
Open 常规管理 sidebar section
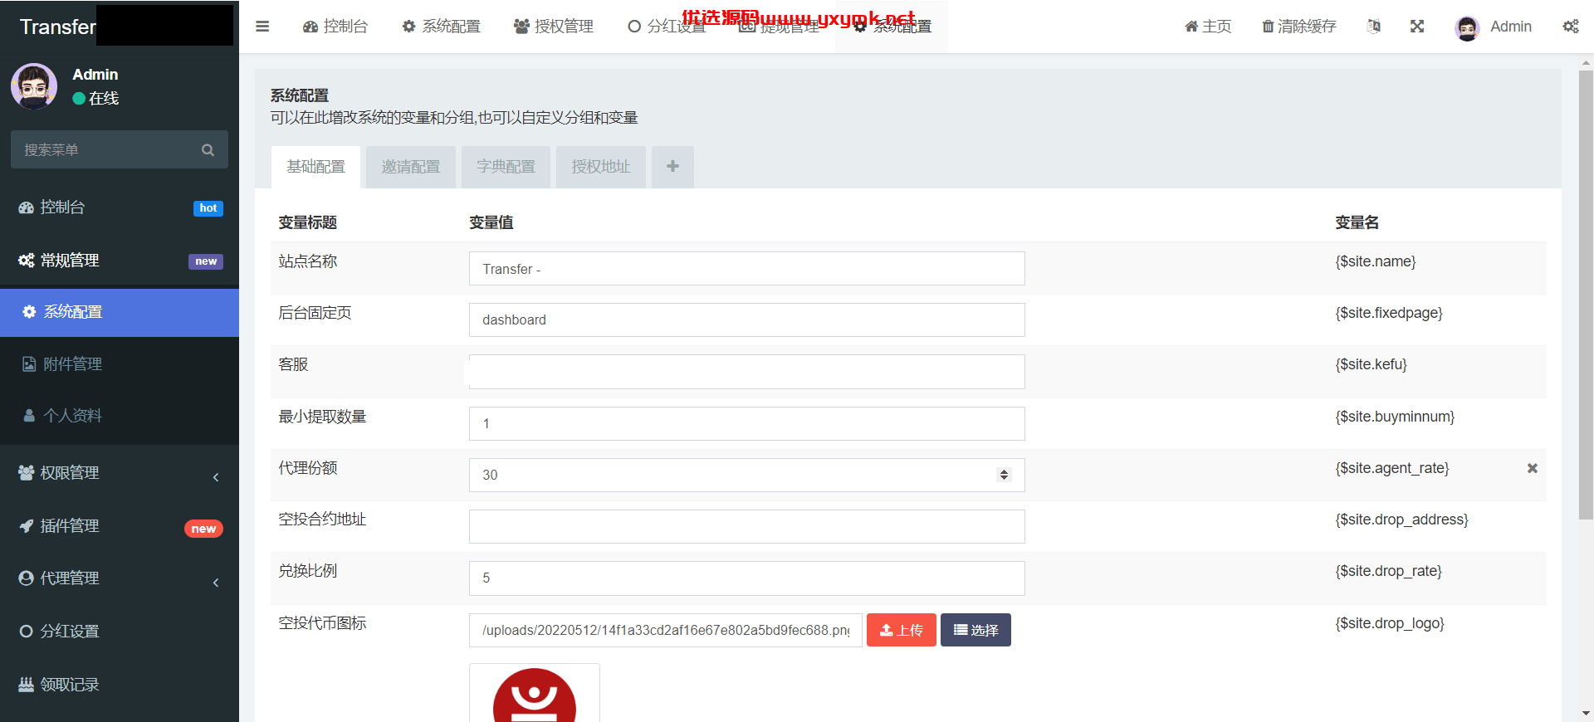[x=120, y=261]
